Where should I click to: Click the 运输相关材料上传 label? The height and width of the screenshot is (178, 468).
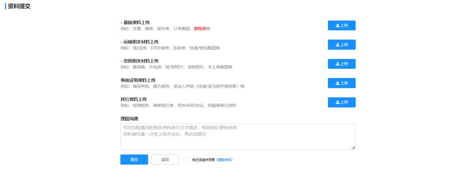[141, 42]
